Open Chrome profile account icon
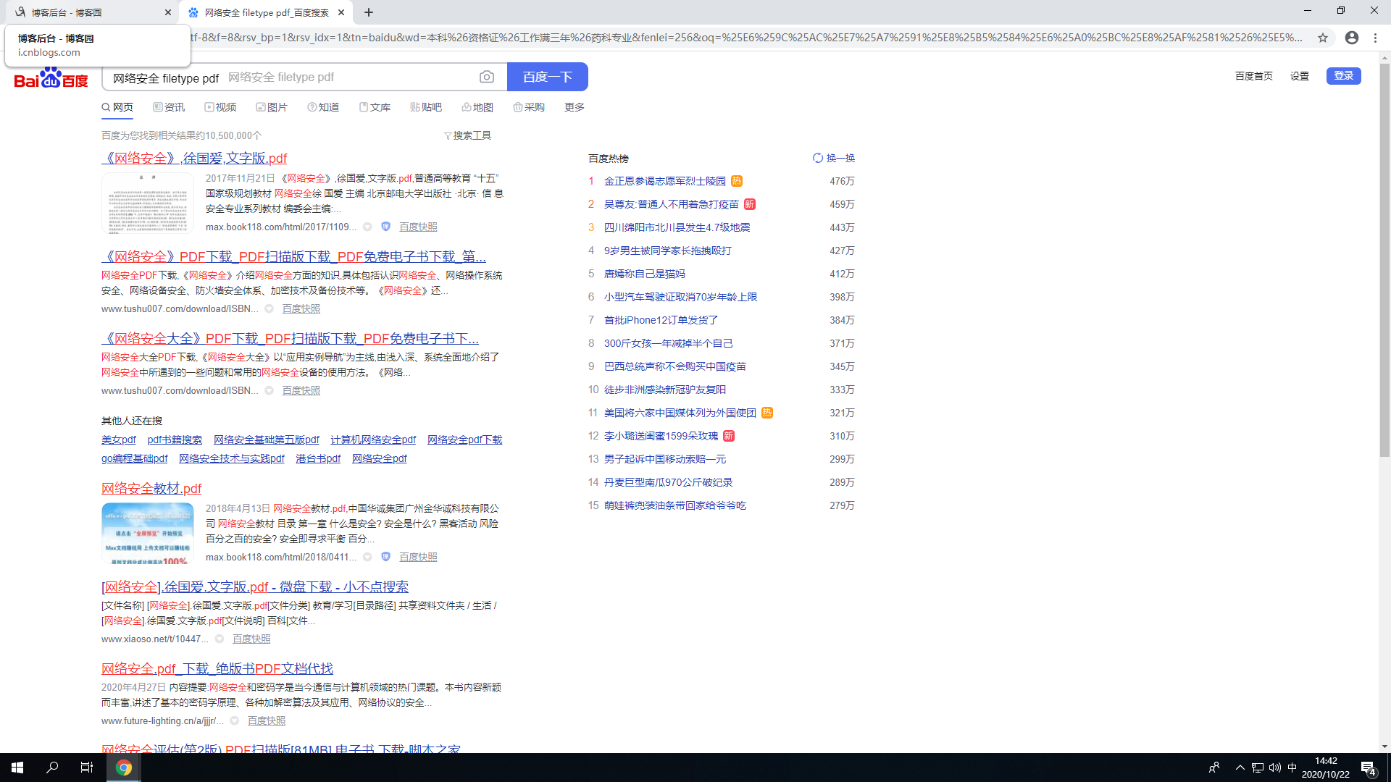This screenshot has height=782, width=1391. tap(1352, 38)
